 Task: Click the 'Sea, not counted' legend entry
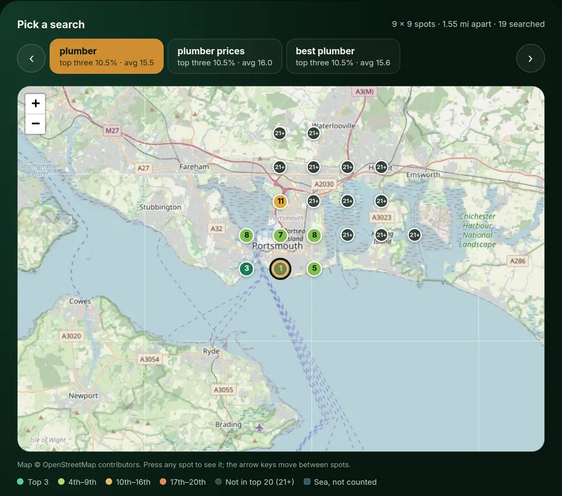(340, 482)
